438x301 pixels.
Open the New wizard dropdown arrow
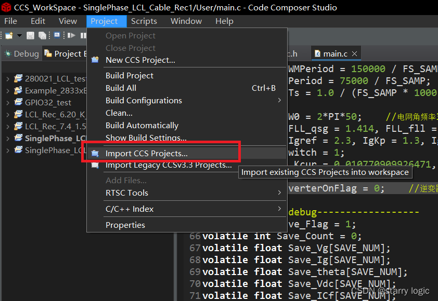pos(19,35)
